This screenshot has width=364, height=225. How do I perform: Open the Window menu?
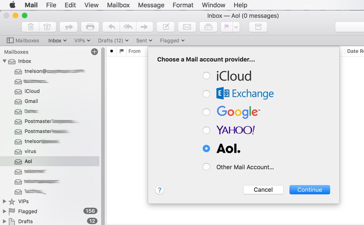213,5
